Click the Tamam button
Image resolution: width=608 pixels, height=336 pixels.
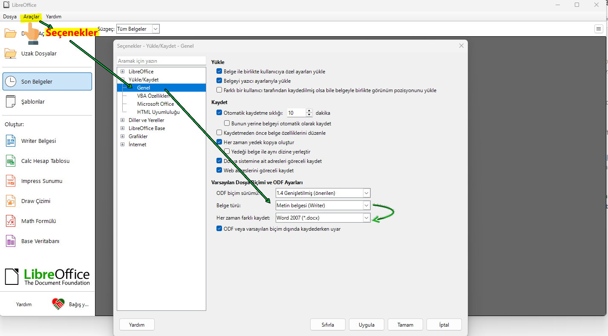tap(405, 324)
